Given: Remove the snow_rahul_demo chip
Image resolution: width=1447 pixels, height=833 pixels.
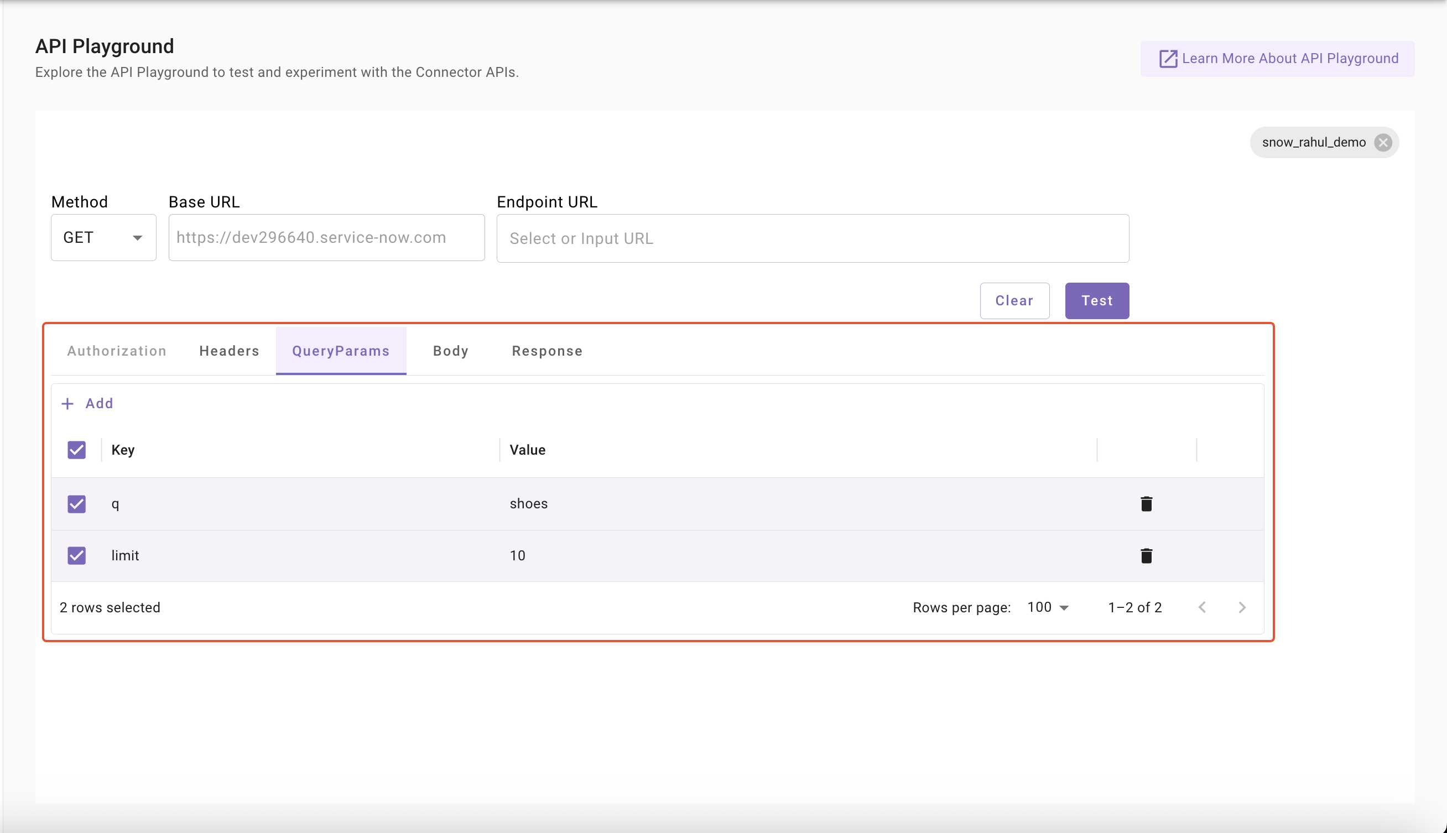Looking at the screenshot, I should [x=1383, y=143].
